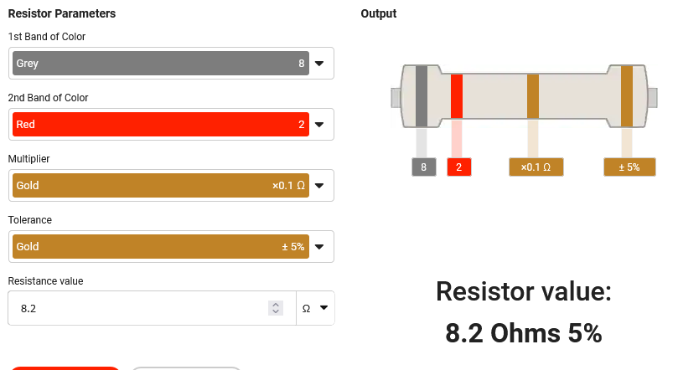
Task: Open the 2nd Band dropdown arrow
Action: pos(319,125)
